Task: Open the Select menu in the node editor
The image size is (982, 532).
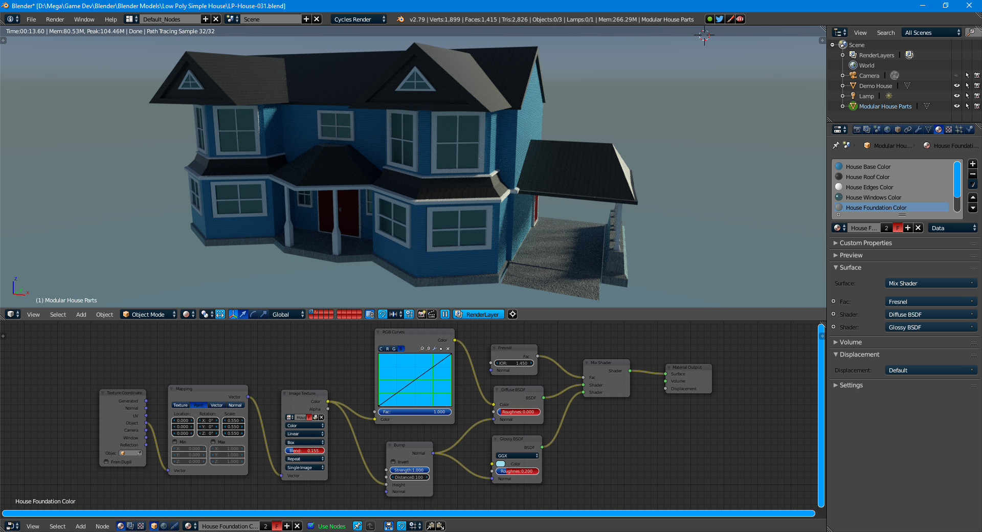Action: 57,526
